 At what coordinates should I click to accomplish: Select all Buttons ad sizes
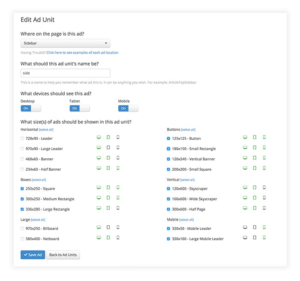pyautogui.click(x=188, y=130)
